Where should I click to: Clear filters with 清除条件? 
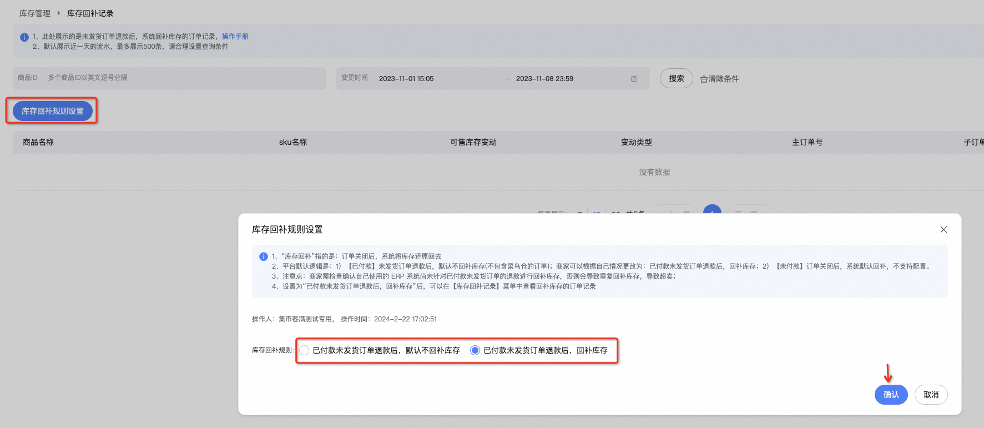(x=720, y=79)
